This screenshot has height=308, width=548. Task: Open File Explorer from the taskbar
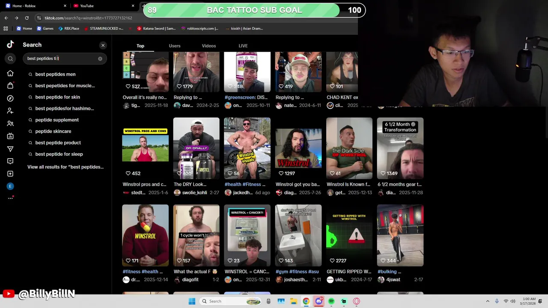tap(294, 301)
